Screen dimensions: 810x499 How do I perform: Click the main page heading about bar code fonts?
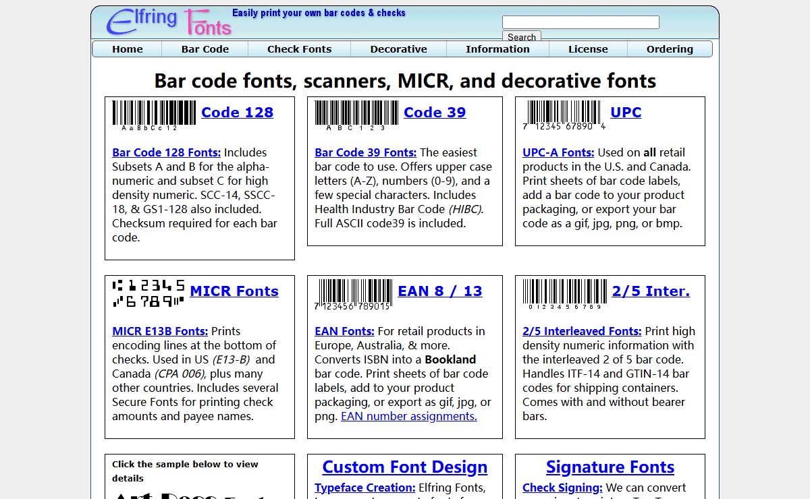click(x=405, y=81)
